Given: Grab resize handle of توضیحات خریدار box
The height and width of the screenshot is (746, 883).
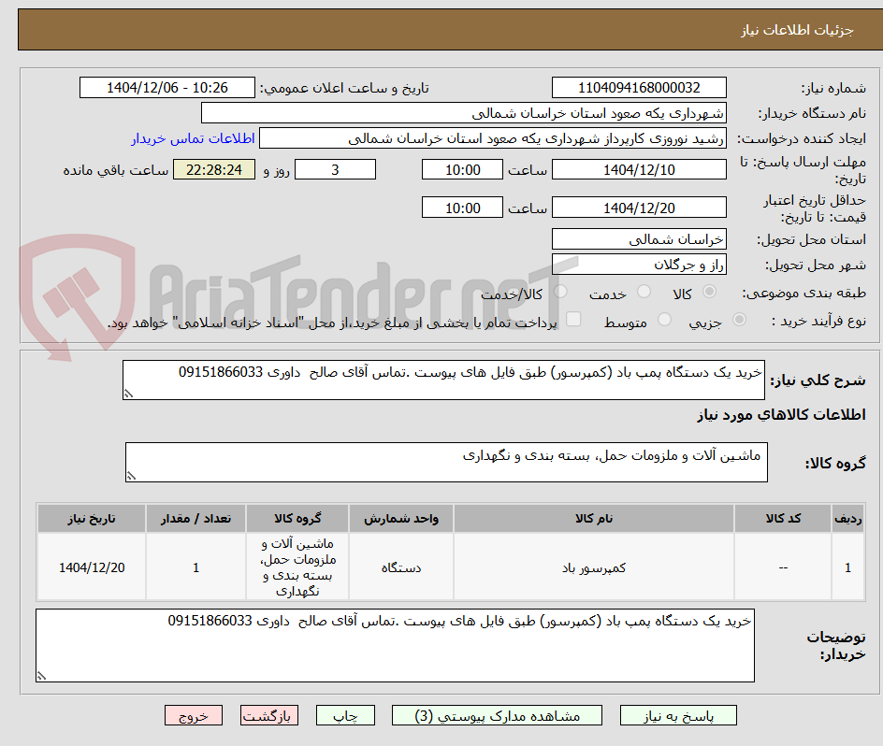Looking at the screenshot, I should (x=41, y=676).
